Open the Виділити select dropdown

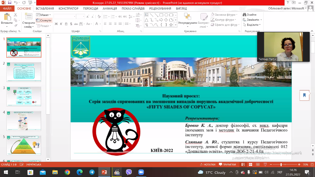(252, 25)
